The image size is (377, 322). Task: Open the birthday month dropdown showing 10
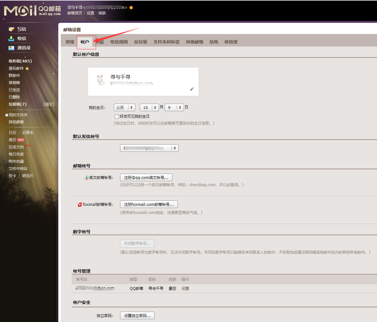click(149, 107)
